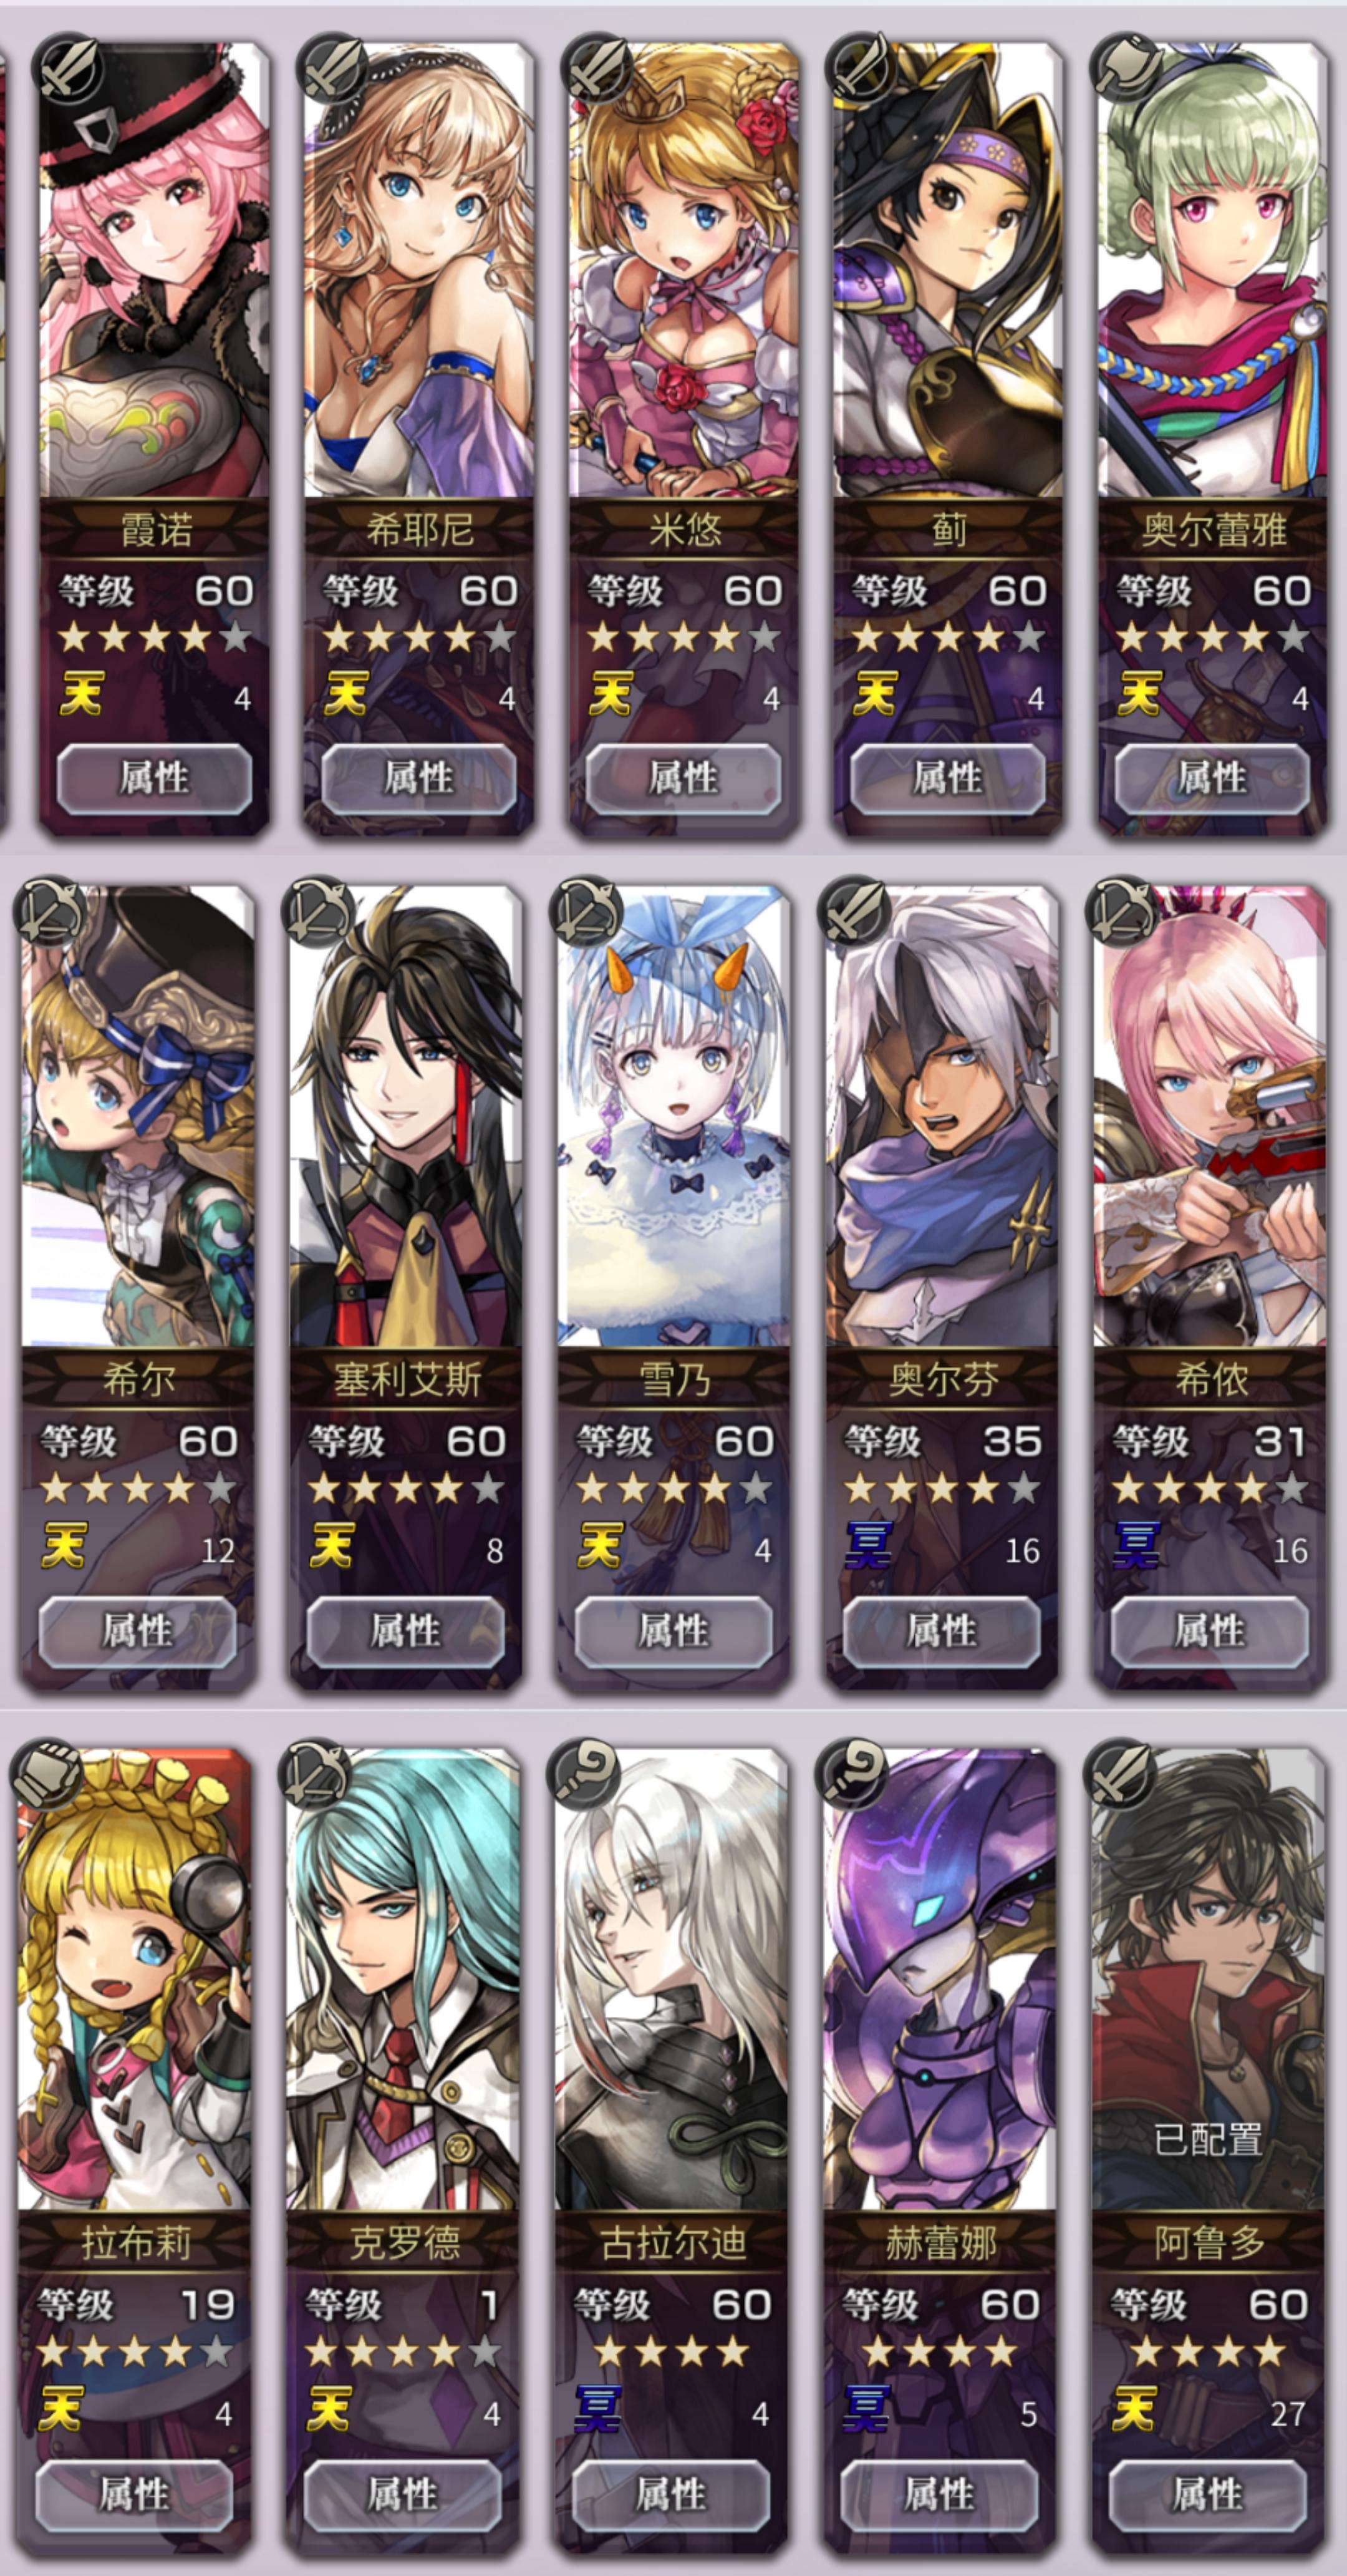Open 属性 for character 克罗德
Viewport: 1347px width, 2576px height.
pyautogui.click(x=402, y=2495)
